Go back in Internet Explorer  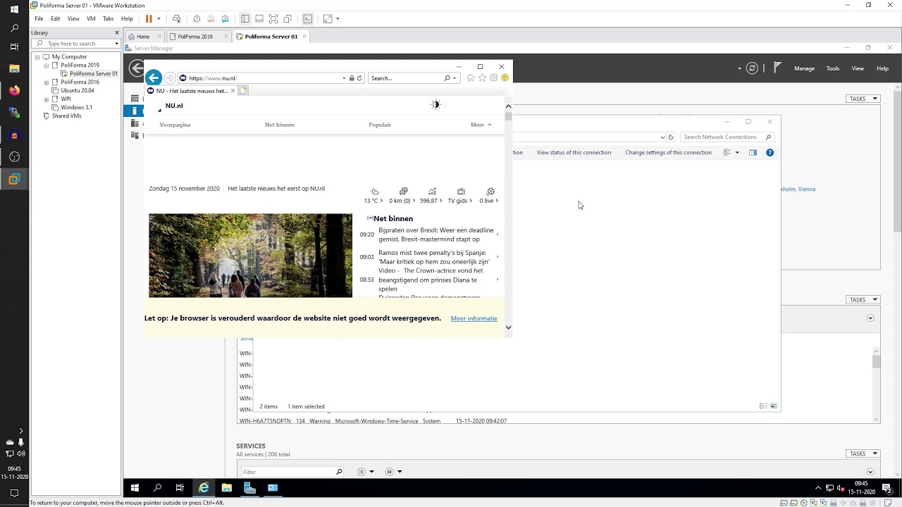point(153,78)
